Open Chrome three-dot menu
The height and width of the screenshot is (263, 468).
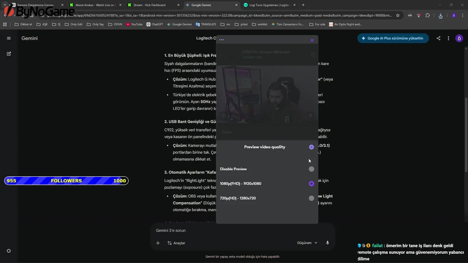click(x=463, y=15)
